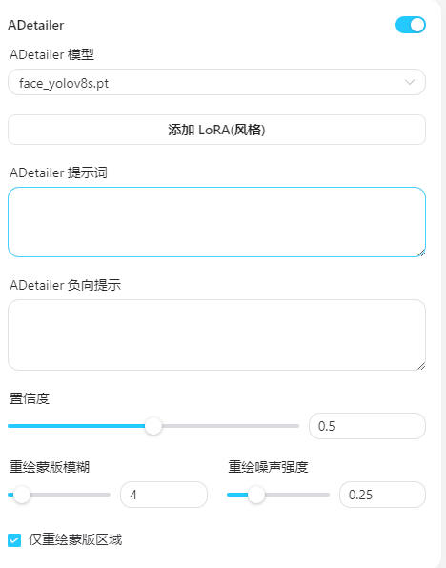Viewport: 446px width, 568px height.
Task: Click resize handle of 负向提示 text area
Action: [x=421, y=366]
